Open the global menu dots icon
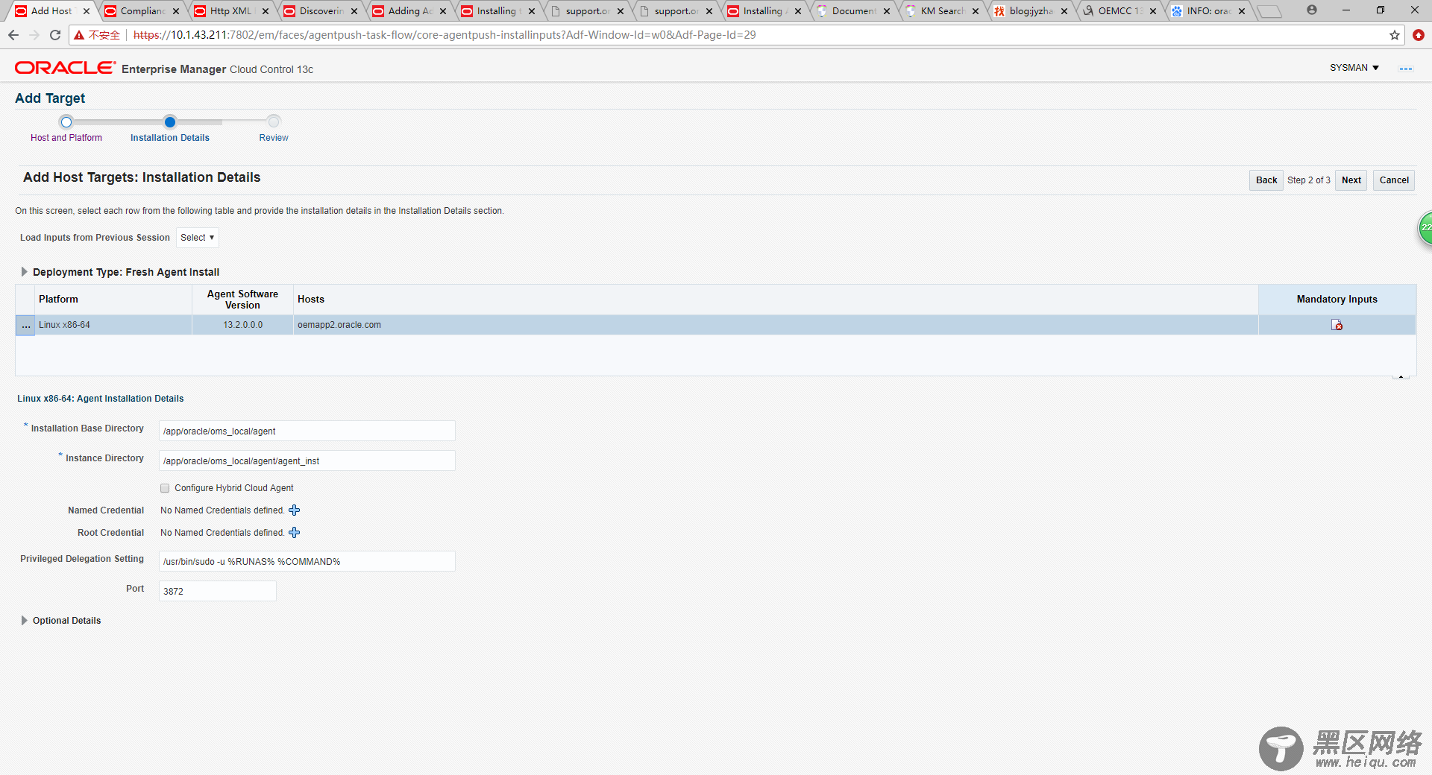Screen dimensions: 1432x775 [x=1405, y=69]
